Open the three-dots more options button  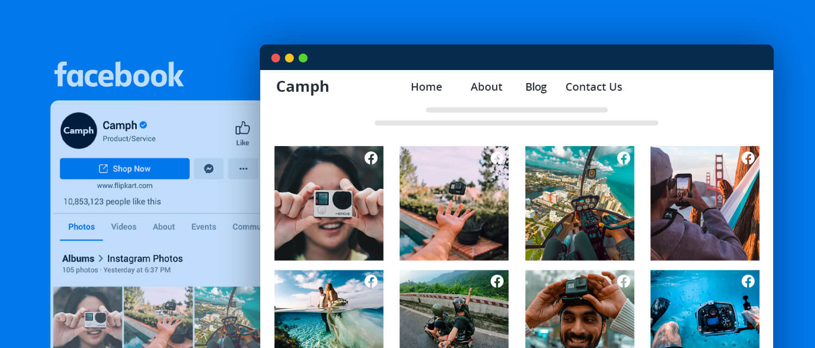(243, 169)
